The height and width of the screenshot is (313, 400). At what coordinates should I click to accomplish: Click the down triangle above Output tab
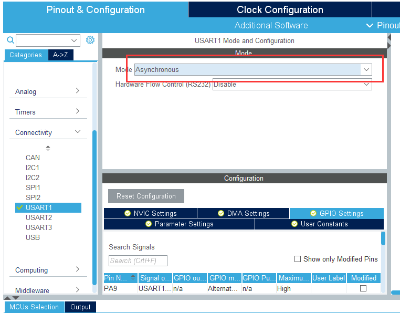[x=16, y=298]
